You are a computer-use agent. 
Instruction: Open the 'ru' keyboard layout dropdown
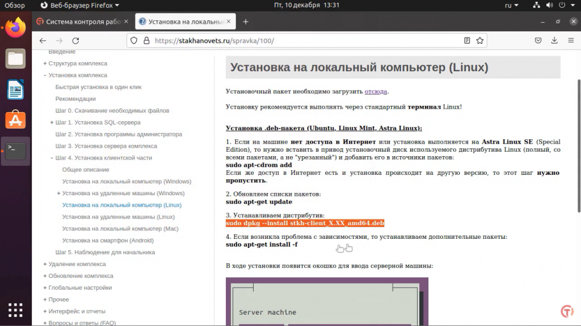(511, 5)
